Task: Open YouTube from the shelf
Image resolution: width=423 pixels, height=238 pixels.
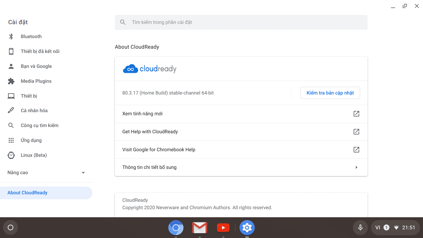Action: (223, 228)
